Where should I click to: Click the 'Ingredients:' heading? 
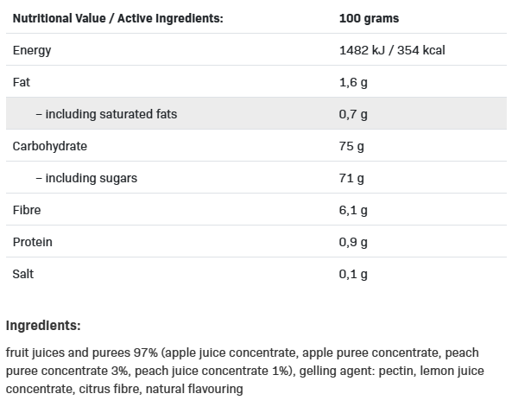pos(43,326)
